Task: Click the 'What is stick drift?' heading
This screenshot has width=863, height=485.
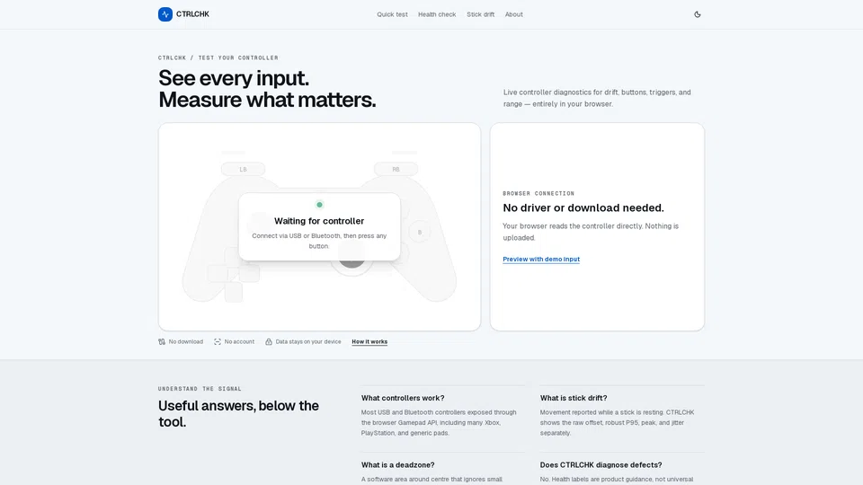Action: click(x=574, y=398)
